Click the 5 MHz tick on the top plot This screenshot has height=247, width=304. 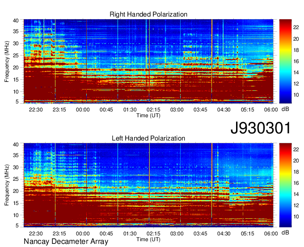point(17,101)
